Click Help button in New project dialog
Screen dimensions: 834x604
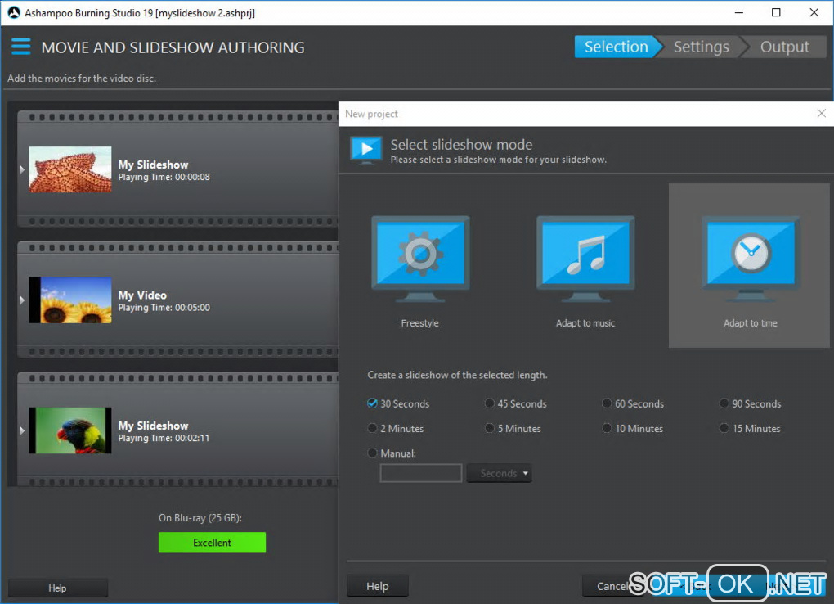click(378, 586)
